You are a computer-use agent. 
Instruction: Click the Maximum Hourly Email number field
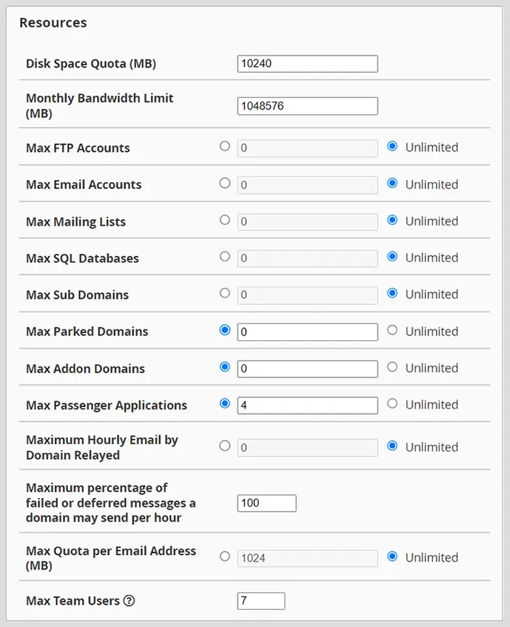coord(307,448)
